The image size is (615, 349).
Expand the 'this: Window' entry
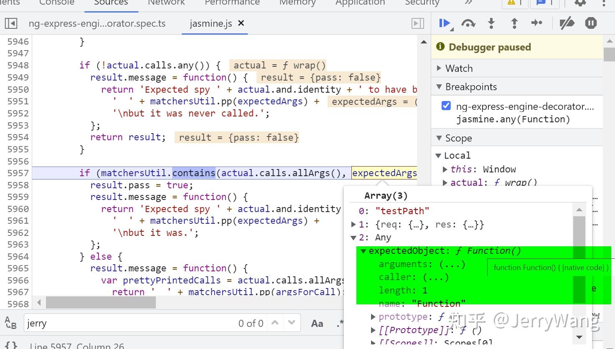pyautogui.click(x=445, y=169)
